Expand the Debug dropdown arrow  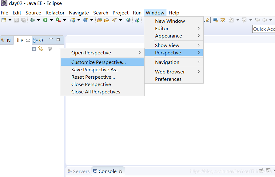point(38,20)
